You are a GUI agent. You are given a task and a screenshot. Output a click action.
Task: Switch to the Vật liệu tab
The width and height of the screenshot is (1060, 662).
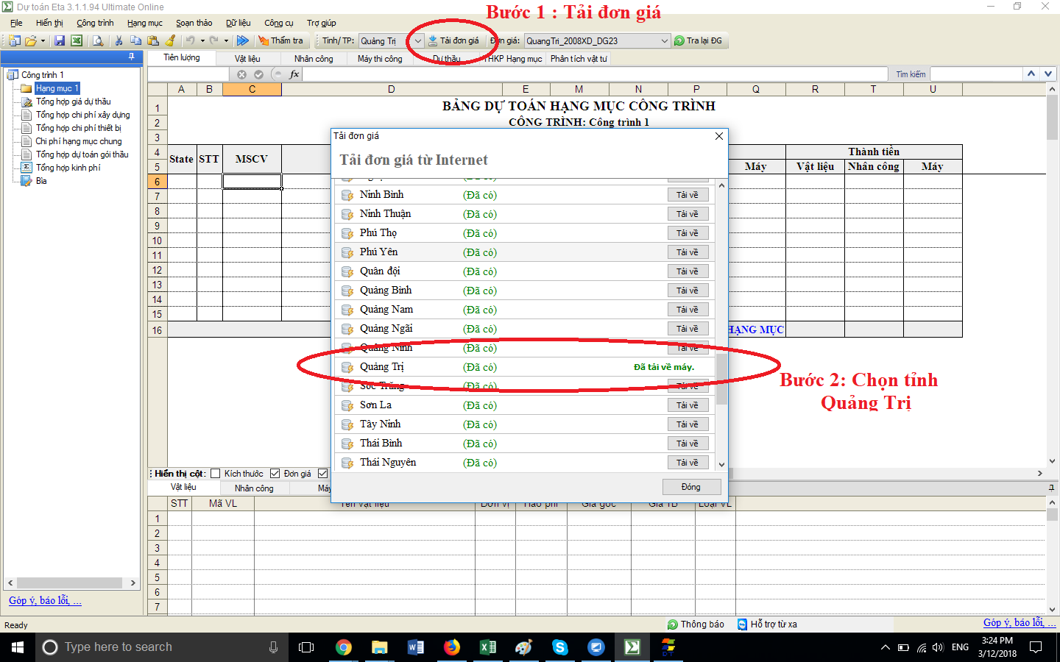point(247,59)
